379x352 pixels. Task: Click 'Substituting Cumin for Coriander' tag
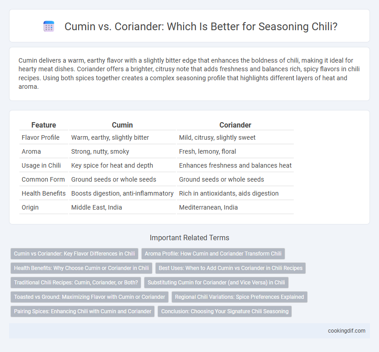216,283
